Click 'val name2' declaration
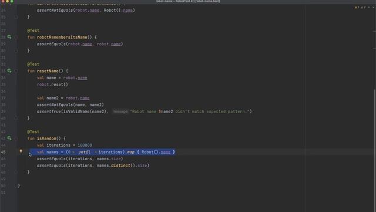Screen dimensions: 376x212 48,98
